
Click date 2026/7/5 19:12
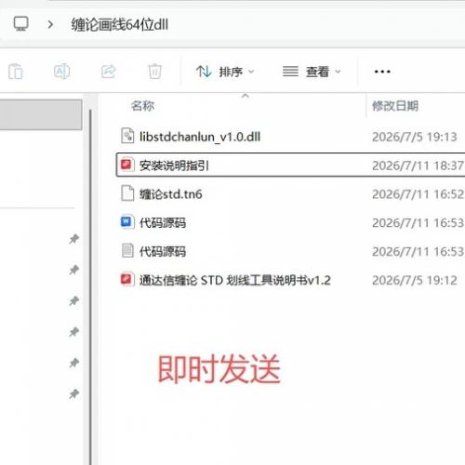tap(415, 280)
